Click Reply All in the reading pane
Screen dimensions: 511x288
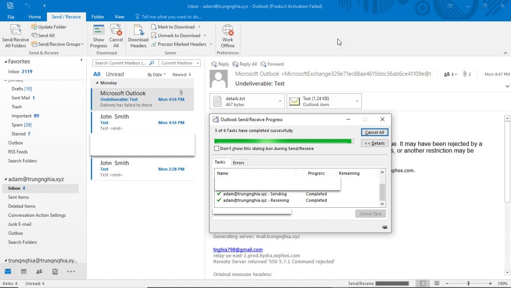point(245,64)
